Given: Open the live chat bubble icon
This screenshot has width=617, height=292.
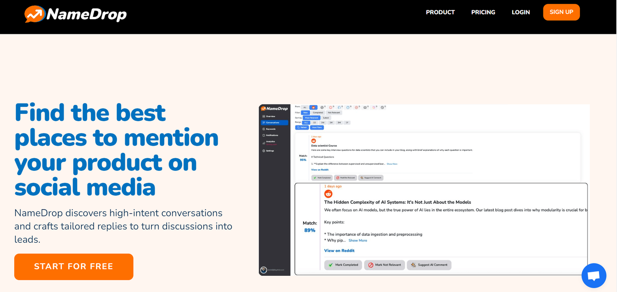Looking at the screenshot, I should 594,275.
